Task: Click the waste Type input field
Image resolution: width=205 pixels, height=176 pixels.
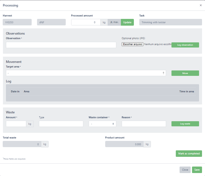Action: 61,124
